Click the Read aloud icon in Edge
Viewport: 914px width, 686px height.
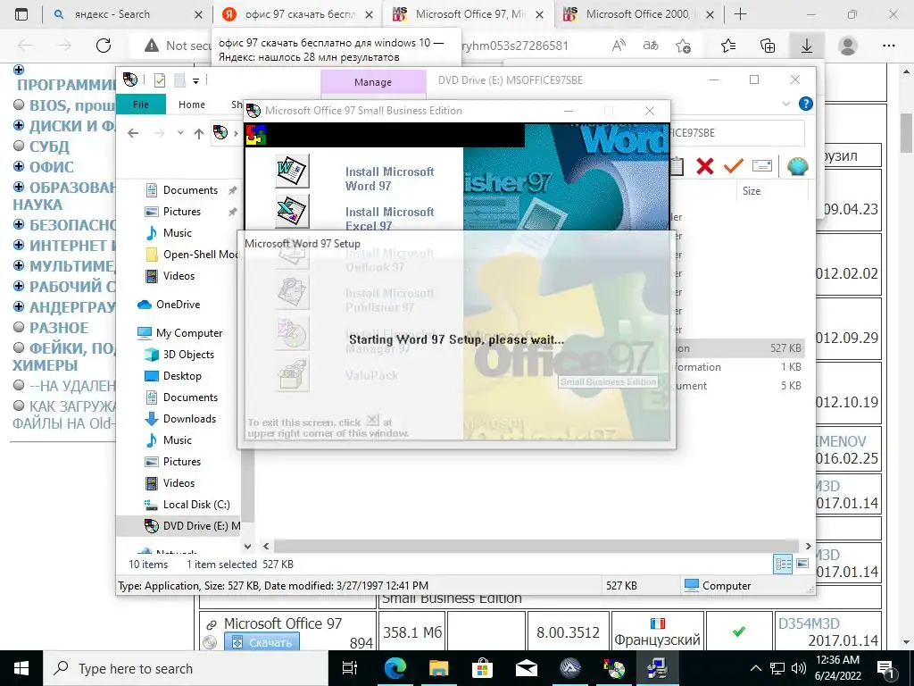[619, 46]
